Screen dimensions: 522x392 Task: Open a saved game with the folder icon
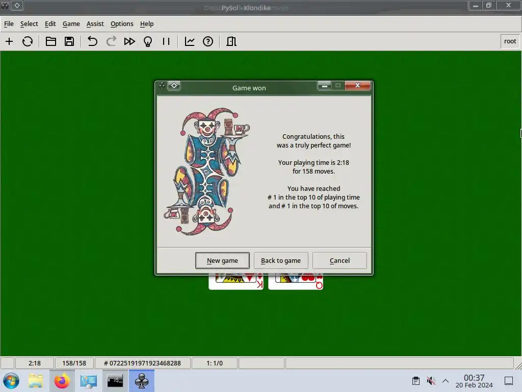[51, 41]
